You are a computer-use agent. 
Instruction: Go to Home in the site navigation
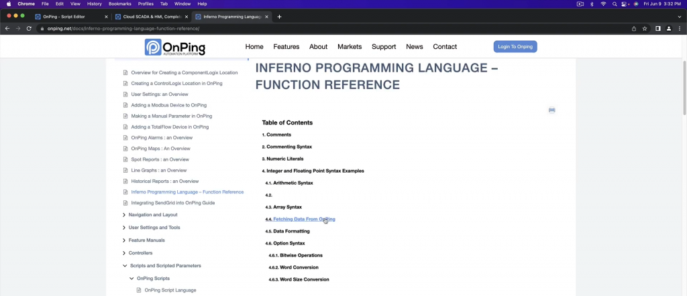click(x=254, y=47)
